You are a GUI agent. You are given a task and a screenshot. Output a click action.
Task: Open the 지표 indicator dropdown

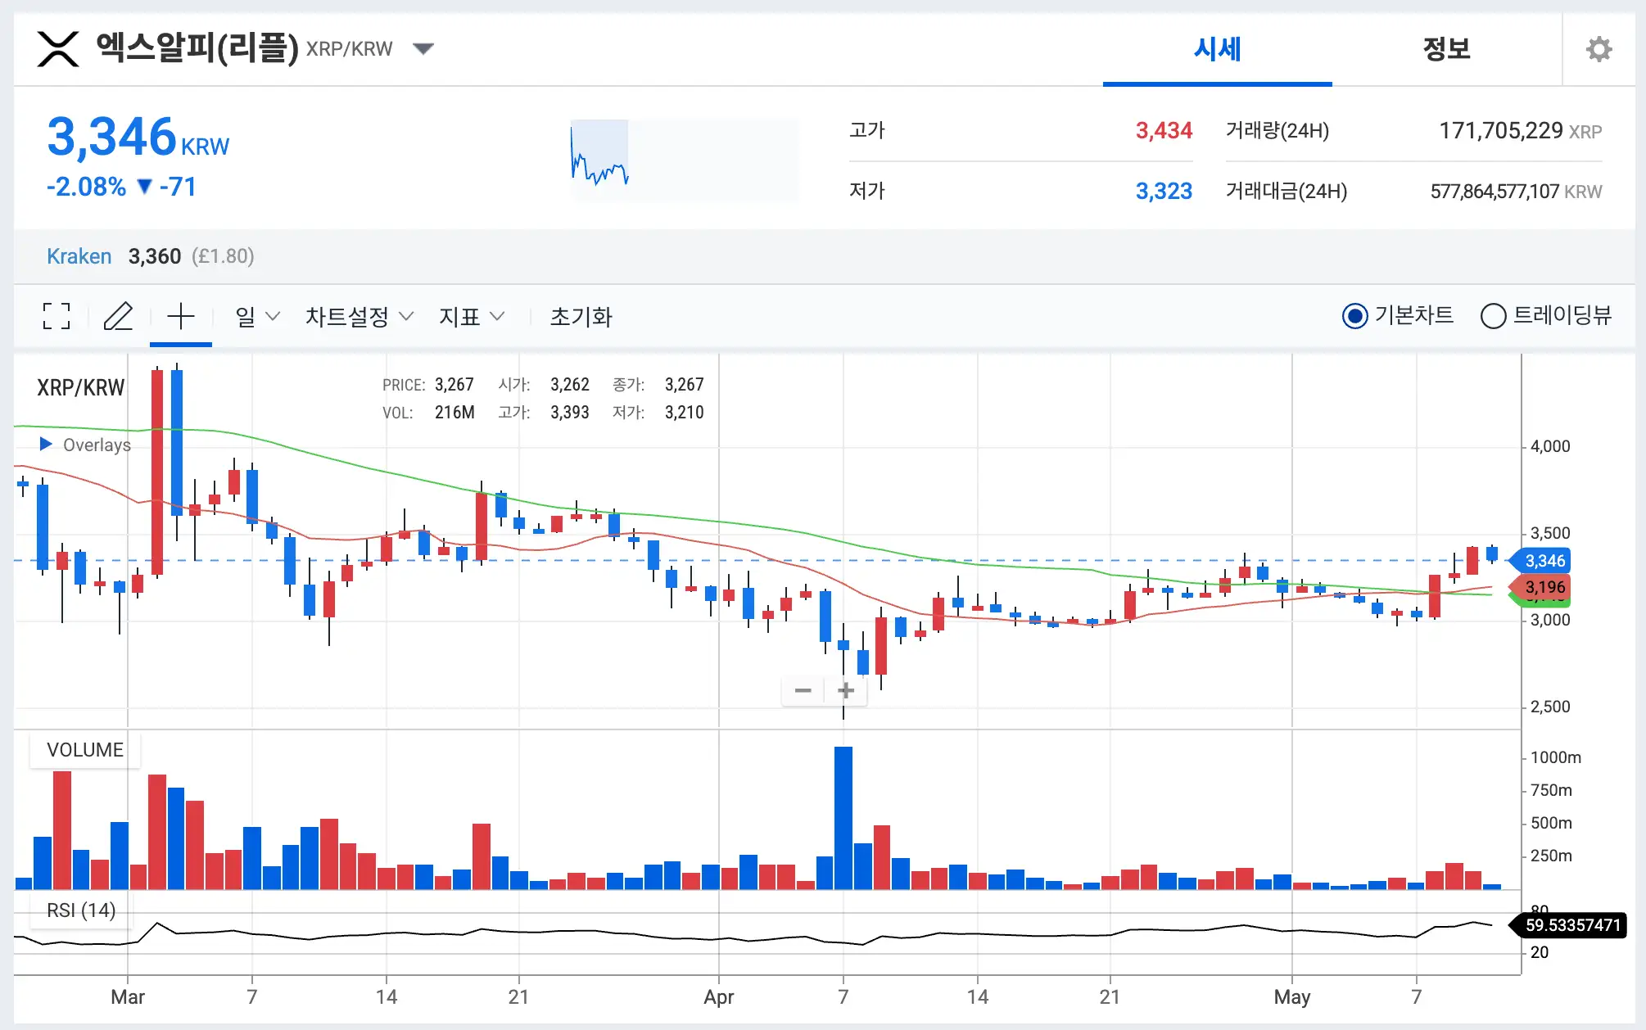click(x=472, y=316)
